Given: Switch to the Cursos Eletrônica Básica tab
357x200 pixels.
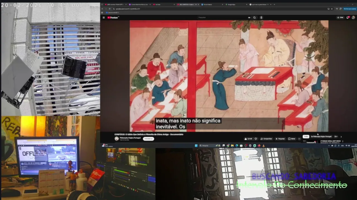Looking at the screenshot, I should [x=139, y=4].
